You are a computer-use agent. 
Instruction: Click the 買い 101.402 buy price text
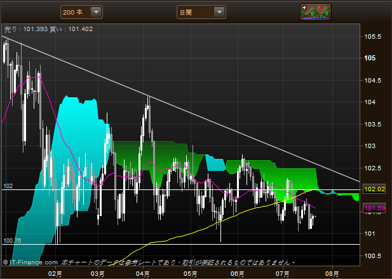click(x=71, y=29)
